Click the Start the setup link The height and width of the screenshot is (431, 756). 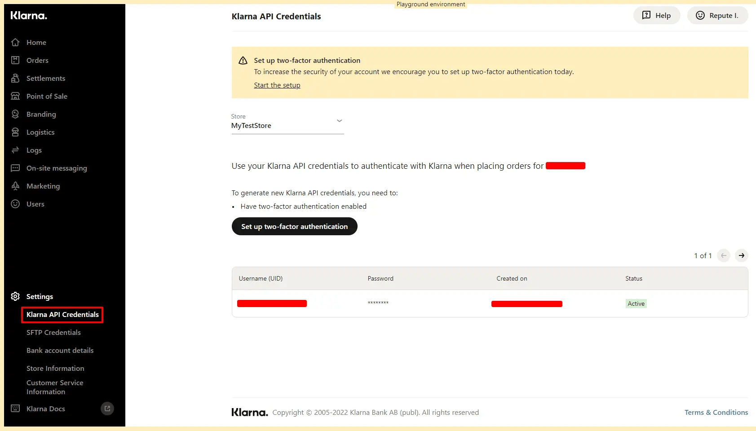(x=277, y=85)
